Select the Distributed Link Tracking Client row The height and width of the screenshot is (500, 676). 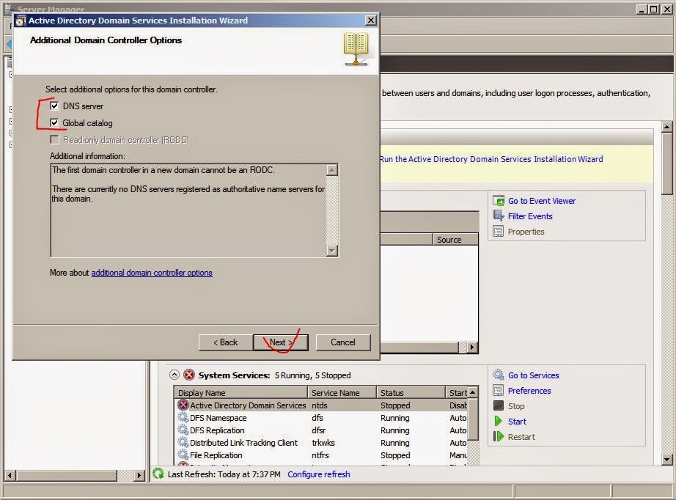[x=322, y=443]
